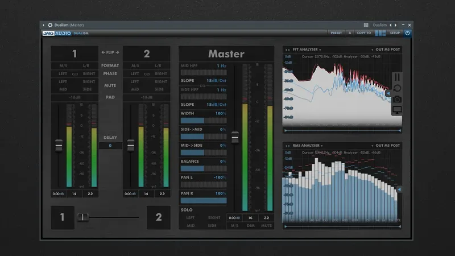Set input 2 format to L/R

[158, 66]
